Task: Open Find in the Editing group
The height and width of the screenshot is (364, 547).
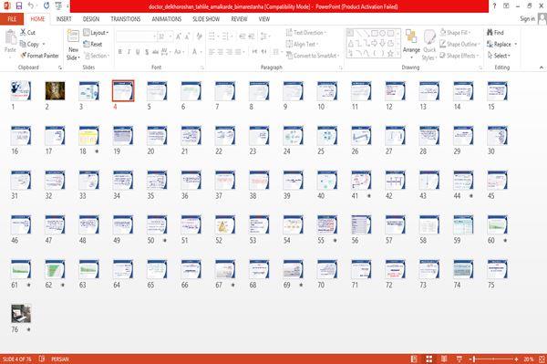Action: (495, 33)
